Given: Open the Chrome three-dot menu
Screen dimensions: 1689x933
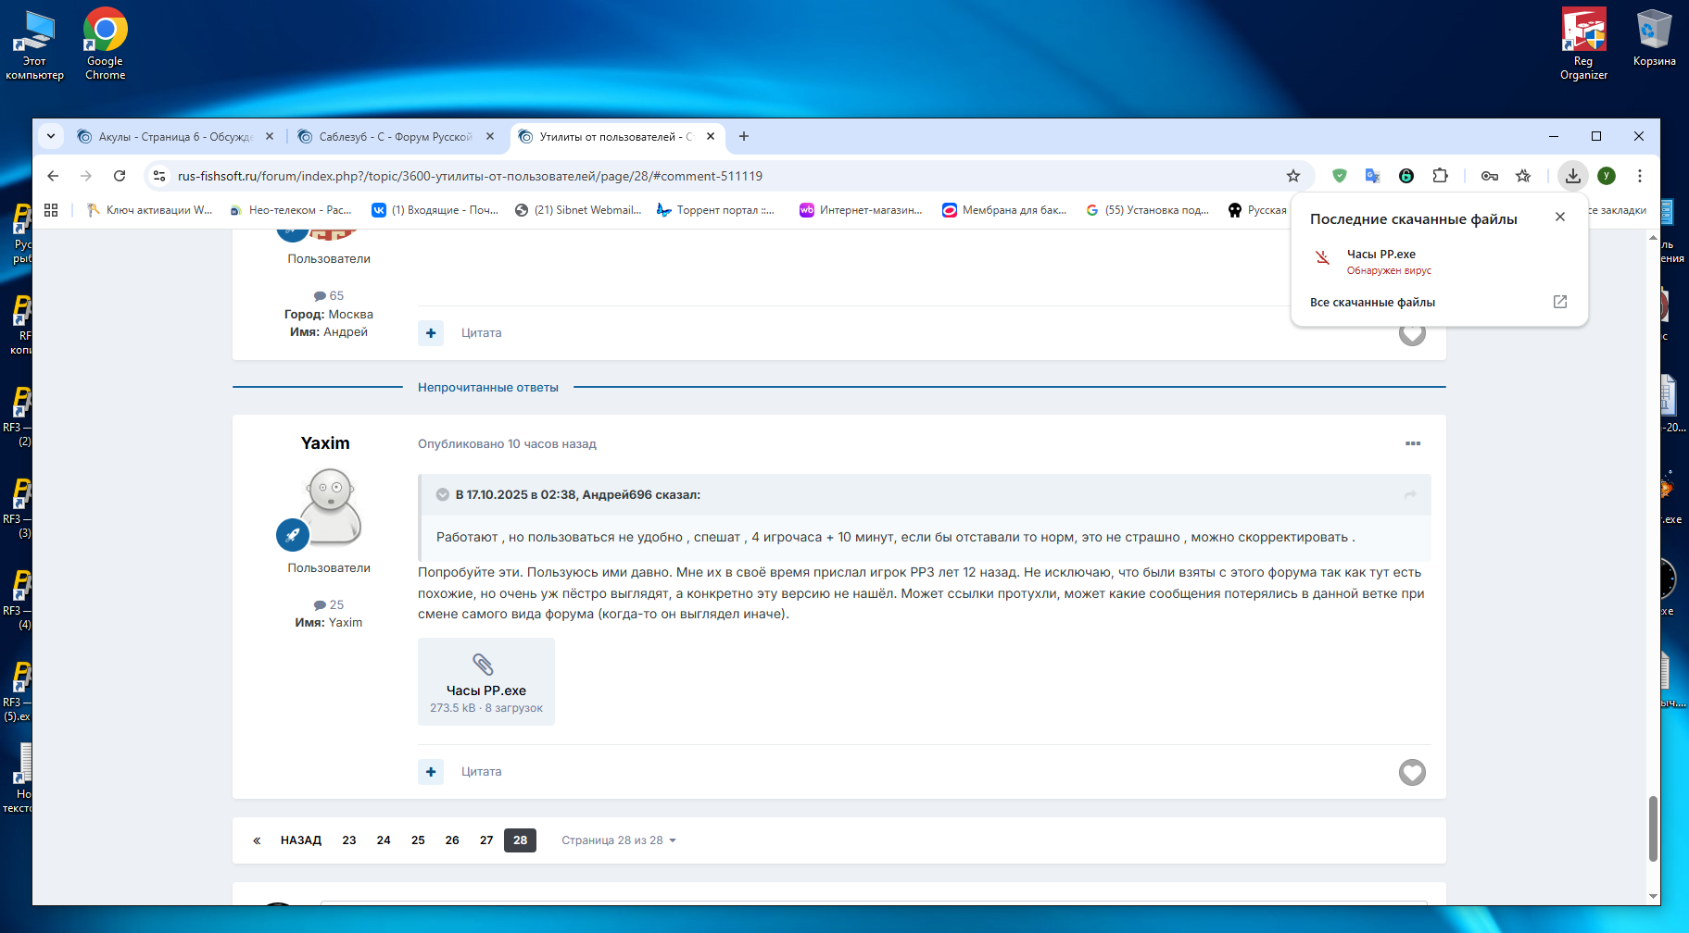Looking at the screenshot, I should [x=1639, y=176].
